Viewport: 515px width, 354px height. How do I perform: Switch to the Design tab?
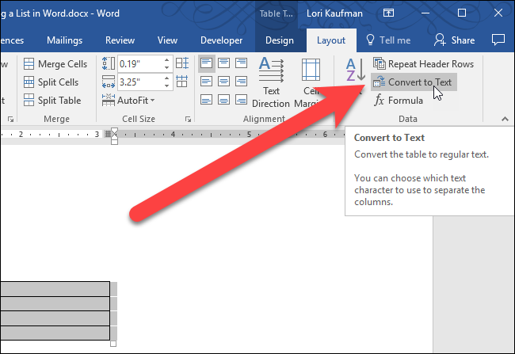[x=279, y=40]
